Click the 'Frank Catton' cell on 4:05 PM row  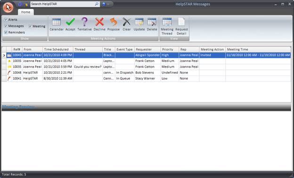pyautogui.click(x=147, y=61)
